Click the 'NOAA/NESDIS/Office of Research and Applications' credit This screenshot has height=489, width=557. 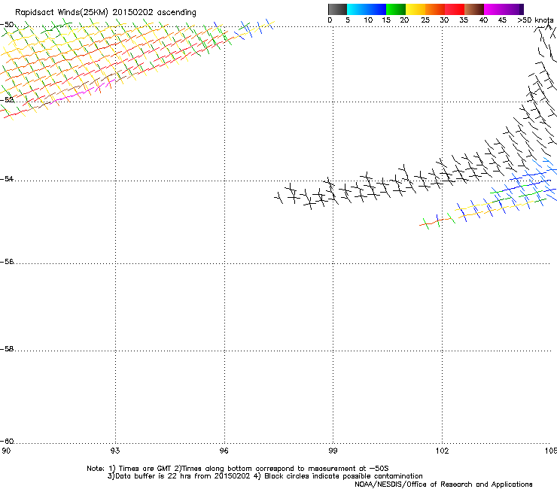[443, 484]
